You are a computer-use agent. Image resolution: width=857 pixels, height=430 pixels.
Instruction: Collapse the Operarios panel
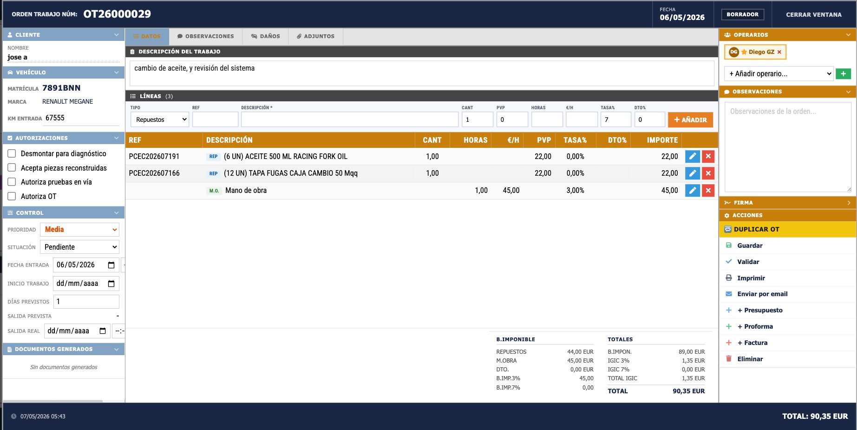tap(848, 35)
